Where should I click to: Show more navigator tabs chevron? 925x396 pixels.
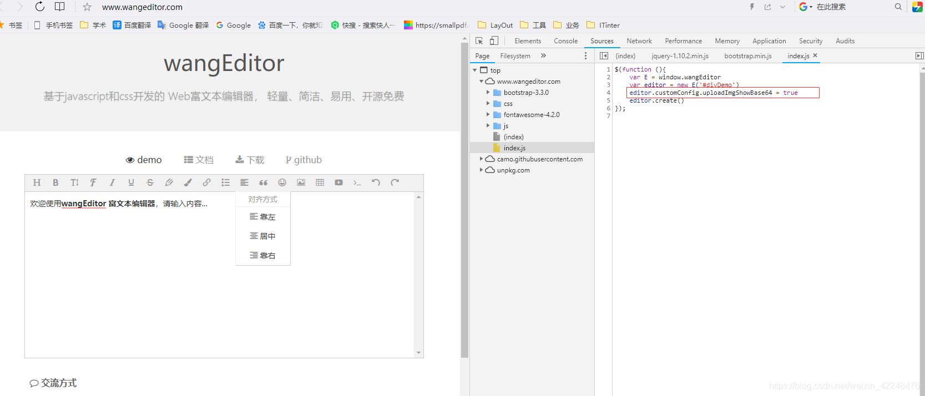coord(543,55)
